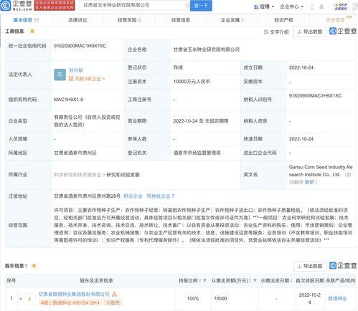Click the Qcc.com logo in the header
Viewport: 358px width, 311px height.
[17, 6]
